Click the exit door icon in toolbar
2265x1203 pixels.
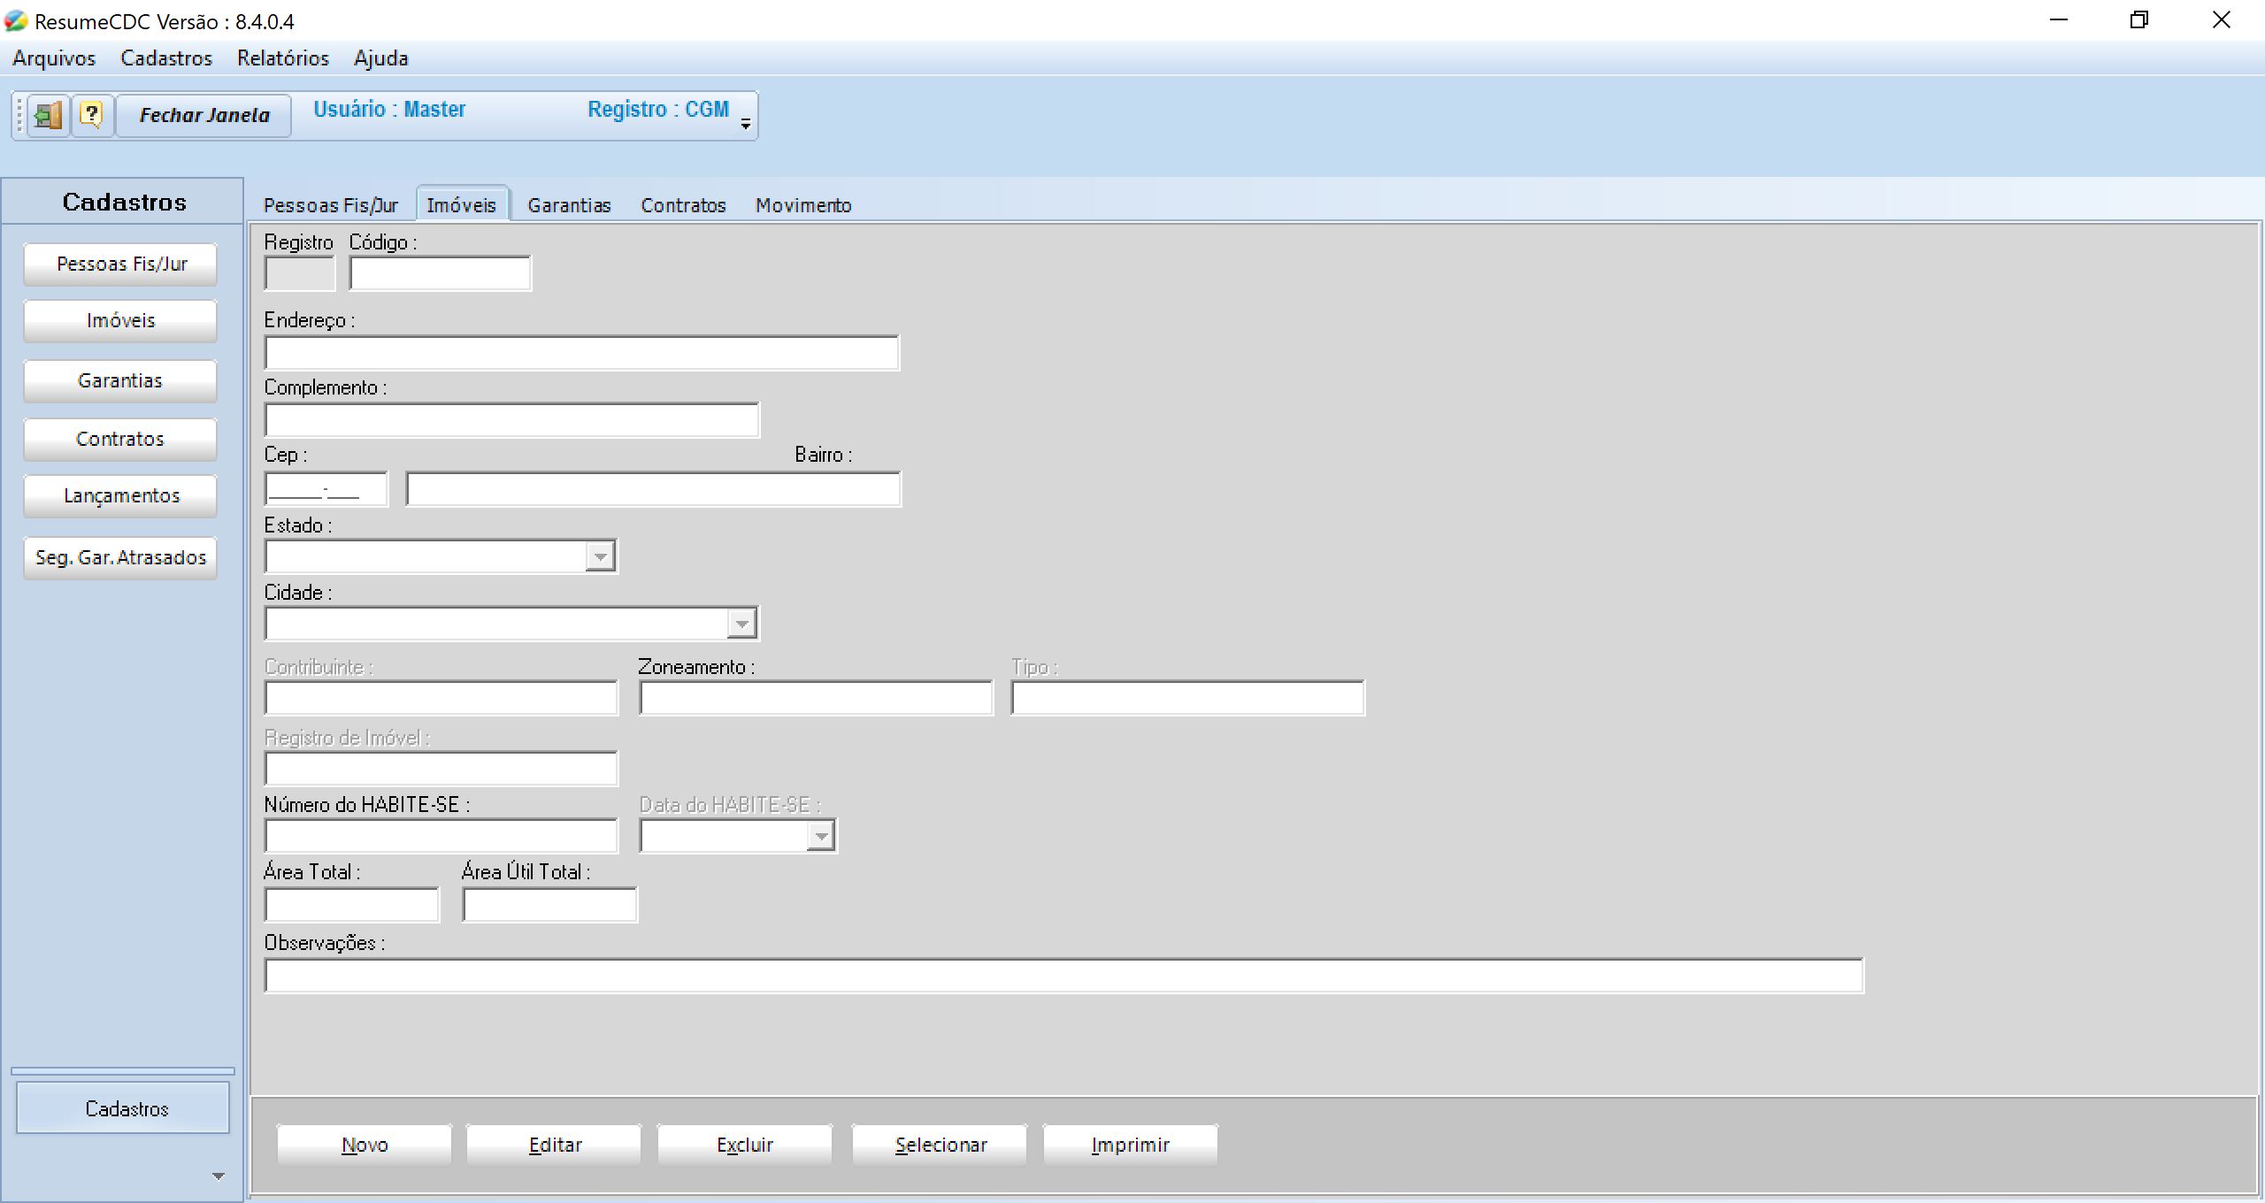pos(48,115)
